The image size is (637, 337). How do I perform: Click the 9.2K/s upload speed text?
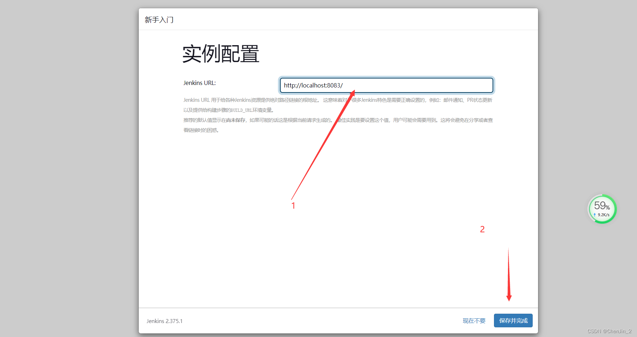[603, 215]
